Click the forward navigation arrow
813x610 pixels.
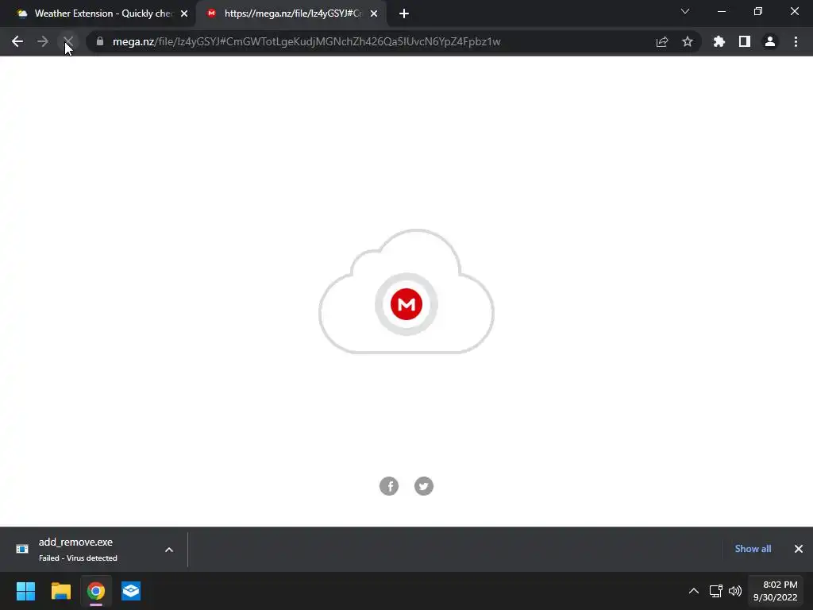pyautogui.click(x=43, y=41)
